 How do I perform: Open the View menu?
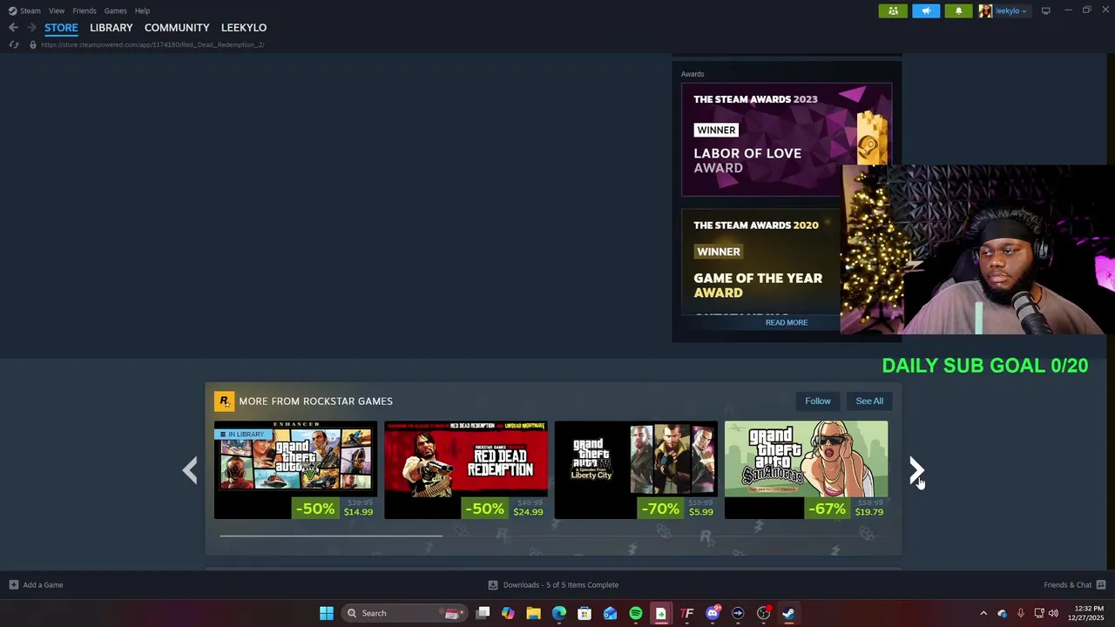coord(57,10)
